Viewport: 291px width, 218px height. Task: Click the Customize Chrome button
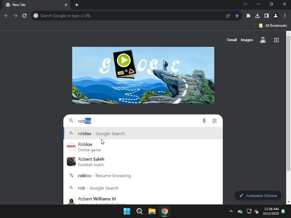pos(258,196)
